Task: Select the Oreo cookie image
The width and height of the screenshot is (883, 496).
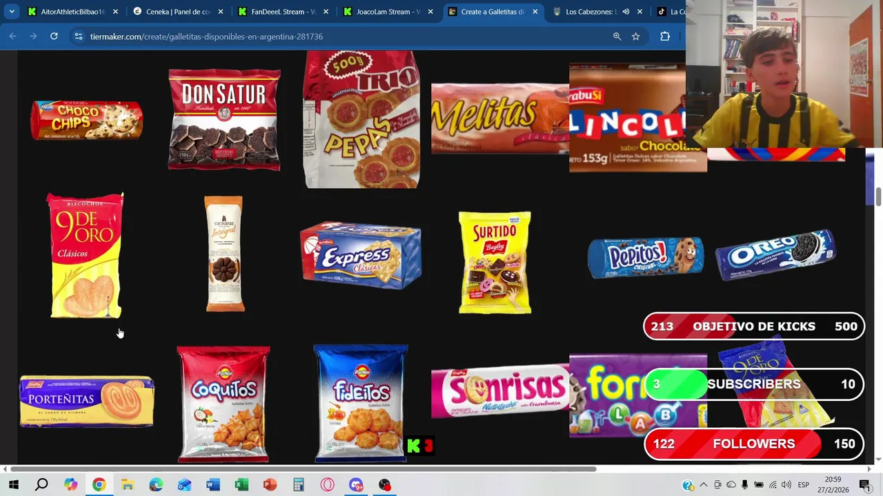Action: (775, 255)
